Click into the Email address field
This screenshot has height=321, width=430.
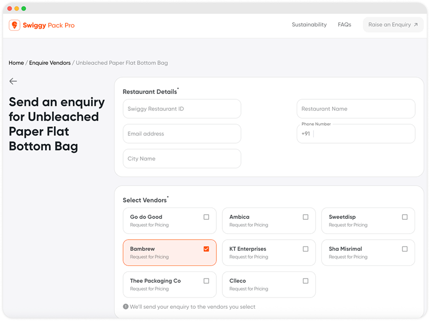182,134
